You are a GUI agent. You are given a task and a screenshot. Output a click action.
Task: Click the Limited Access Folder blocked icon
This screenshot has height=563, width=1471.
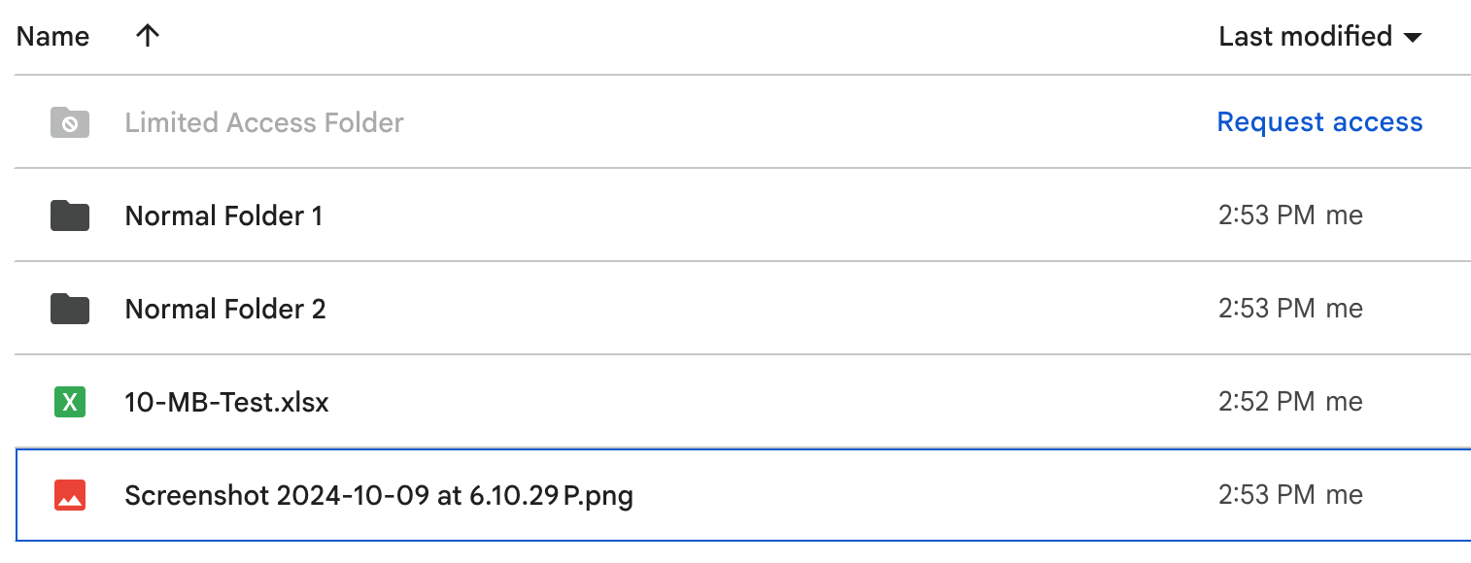[x=68, y=122]
